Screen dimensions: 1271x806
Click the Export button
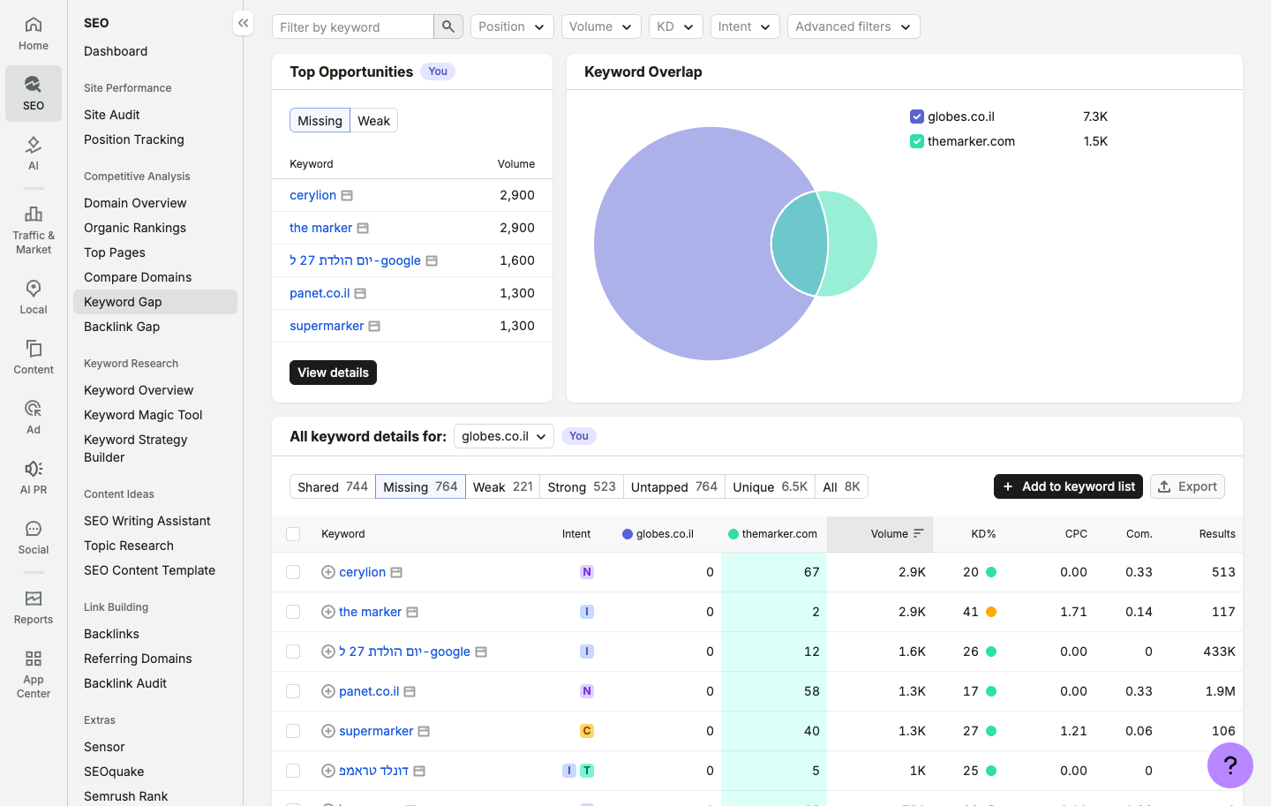click(1187, 486)
